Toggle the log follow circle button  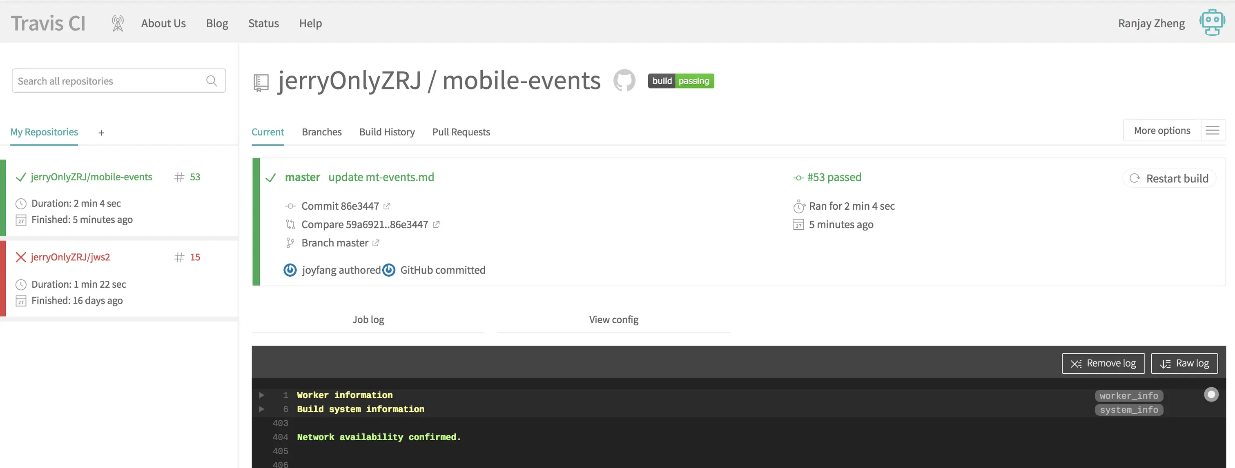(1211, 394)
